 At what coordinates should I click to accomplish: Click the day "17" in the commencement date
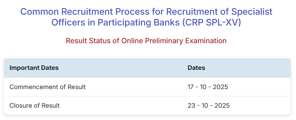(191, 87)
